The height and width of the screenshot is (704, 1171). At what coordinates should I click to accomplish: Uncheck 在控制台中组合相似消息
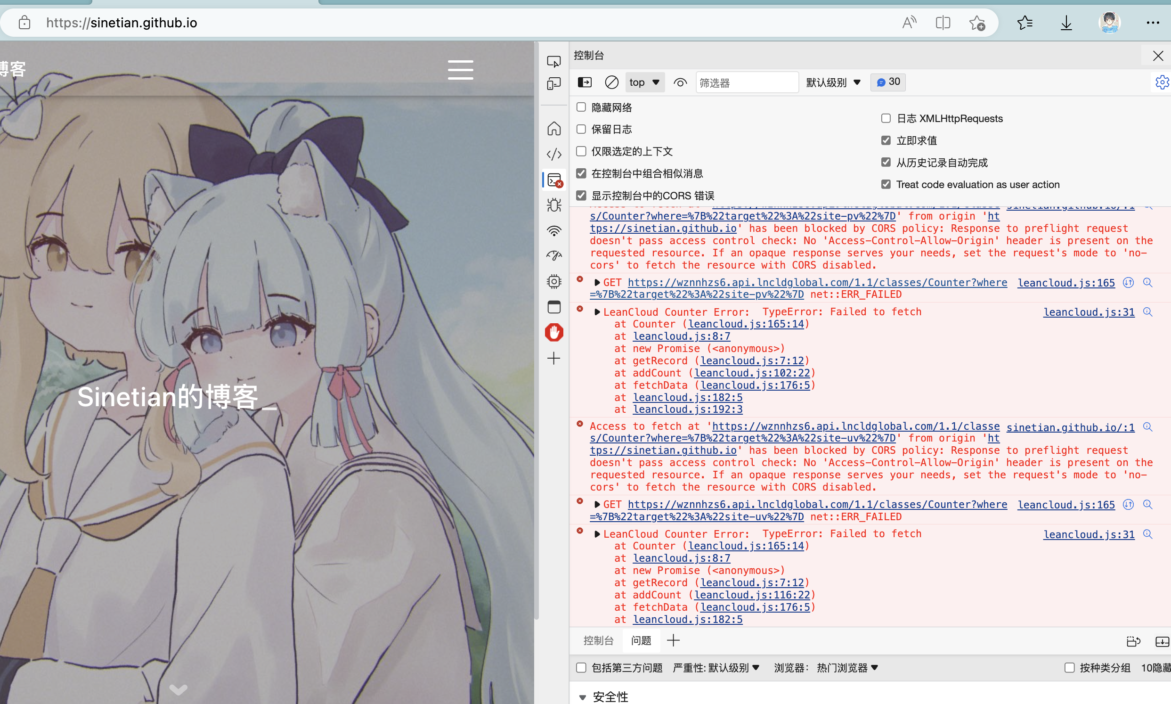coord(581,173)
